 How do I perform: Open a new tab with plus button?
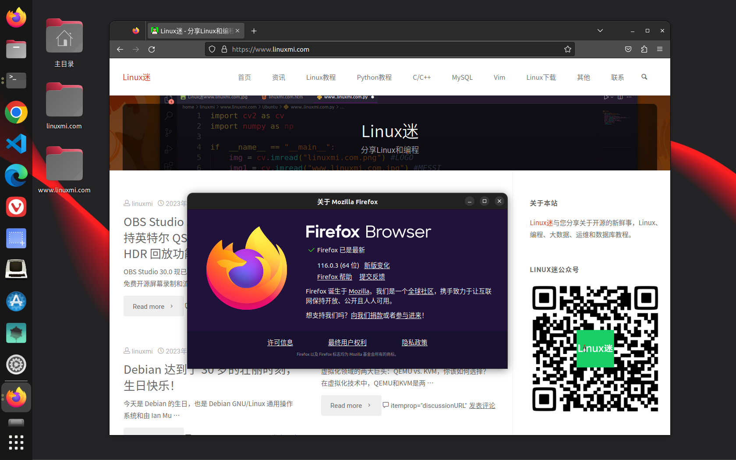(x=254, y=31)
